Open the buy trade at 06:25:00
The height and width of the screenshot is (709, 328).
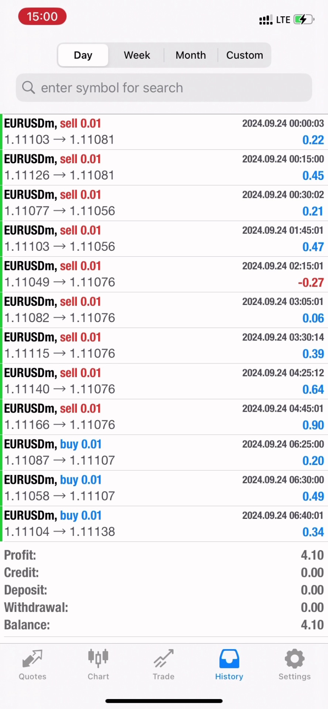(164, 452)
